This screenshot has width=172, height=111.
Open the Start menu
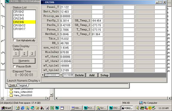tap(6, 108)
